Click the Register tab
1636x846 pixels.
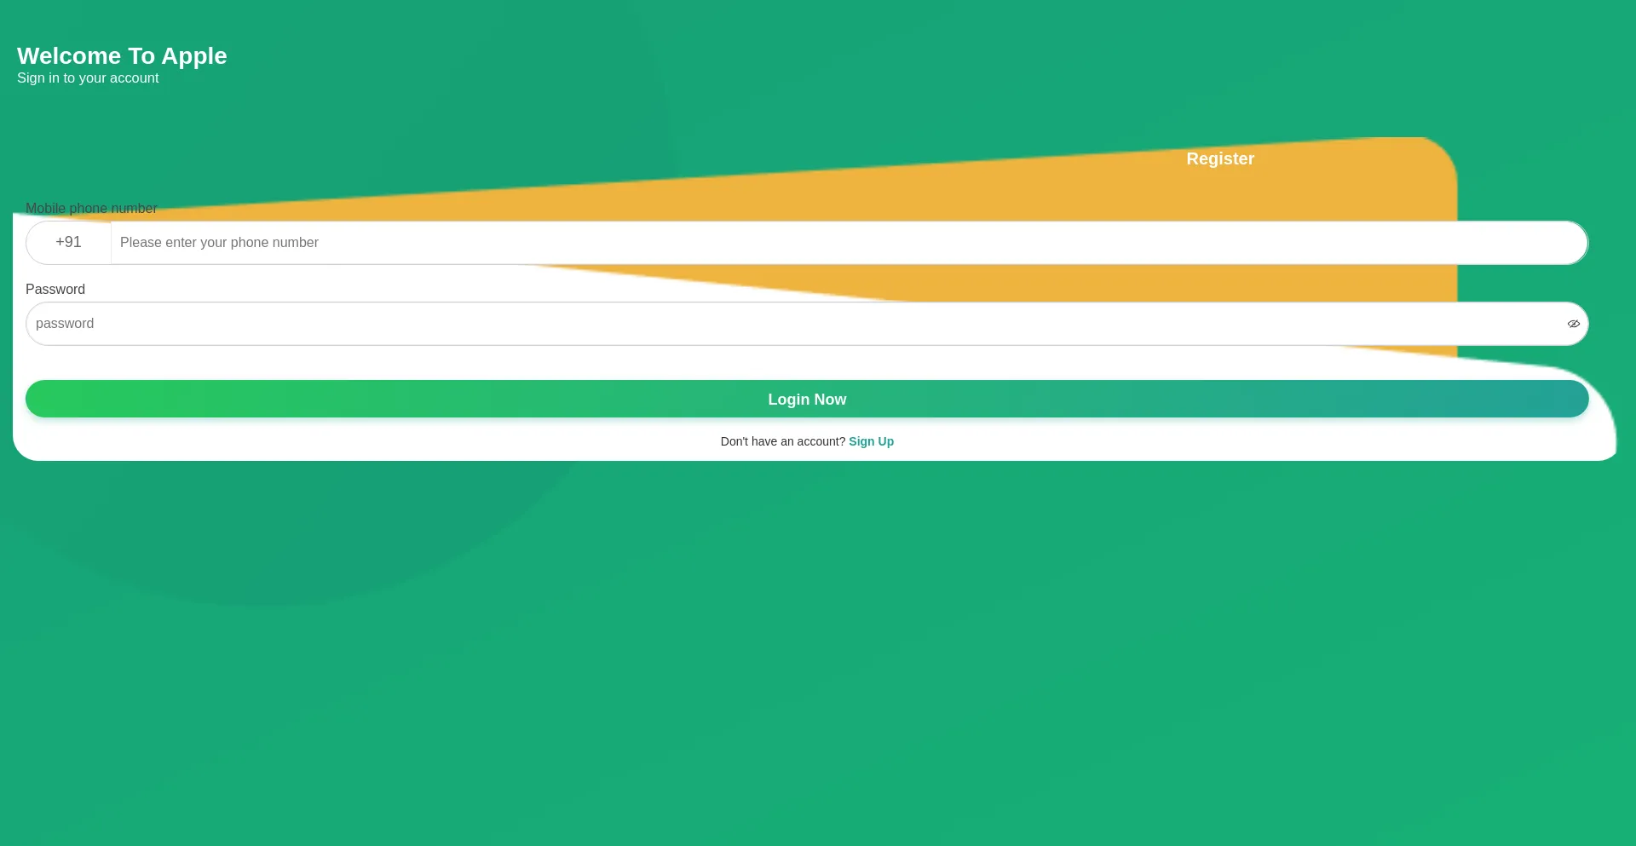[x=1219, y=158]
